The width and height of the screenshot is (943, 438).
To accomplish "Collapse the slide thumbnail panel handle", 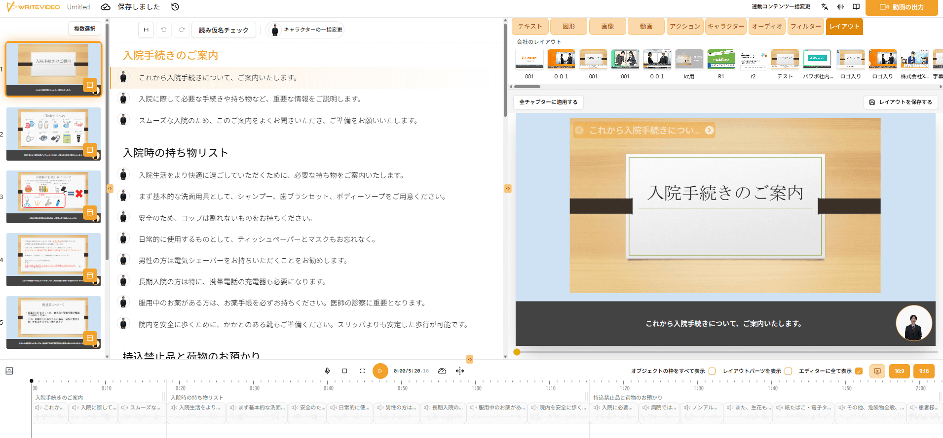I will coord(110,188).
